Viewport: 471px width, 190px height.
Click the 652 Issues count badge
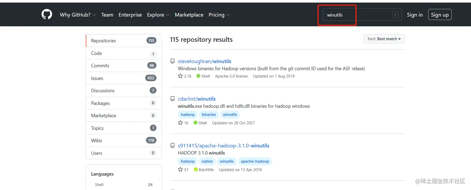tap(151, 78)
